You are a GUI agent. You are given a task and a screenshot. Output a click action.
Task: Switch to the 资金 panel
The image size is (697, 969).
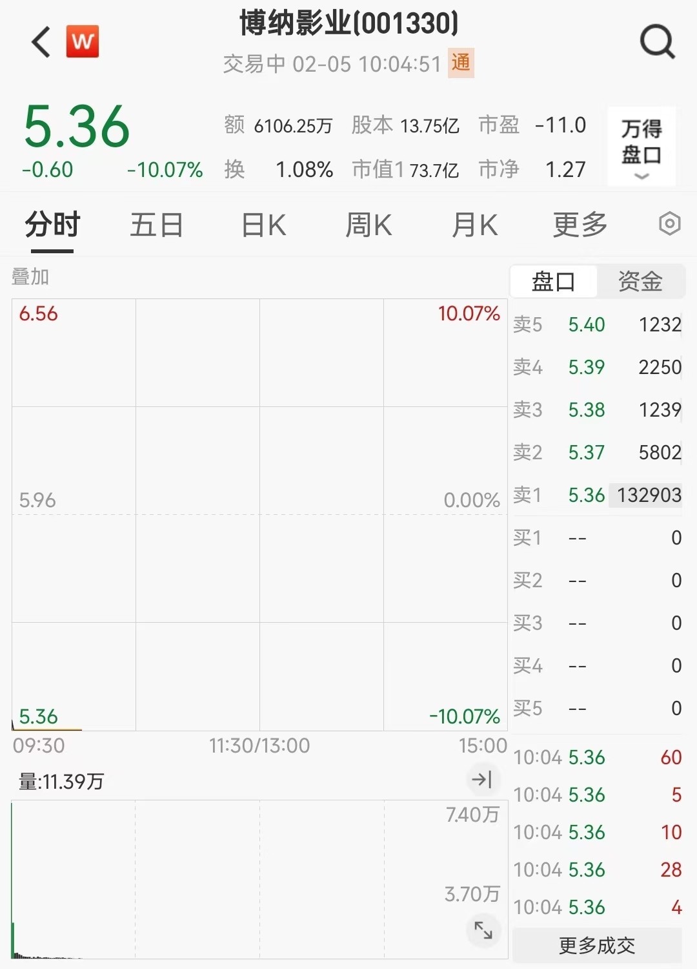pos(640,282)
